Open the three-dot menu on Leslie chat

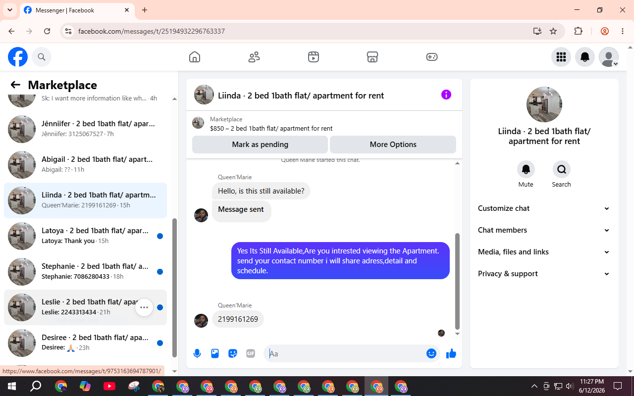tap(144, 307)
